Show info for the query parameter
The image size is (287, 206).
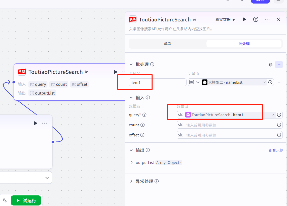(x=145, y=115)
